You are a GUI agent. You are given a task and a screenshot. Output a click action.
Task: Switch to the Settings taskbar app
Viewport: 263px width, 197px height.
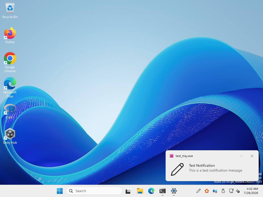pos(174,191)
